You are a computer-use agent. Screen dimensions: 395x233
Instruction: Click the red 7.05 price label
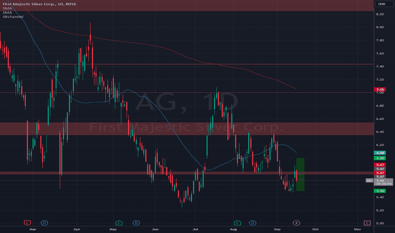click(380, 89)
